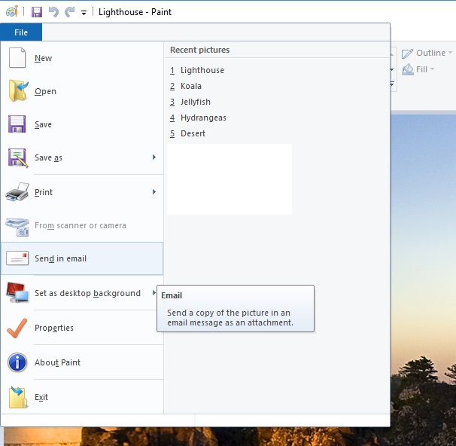Select the Print menu label
Image resolution: width=456 pixels, height=446 pixels.
coord(44,192)
